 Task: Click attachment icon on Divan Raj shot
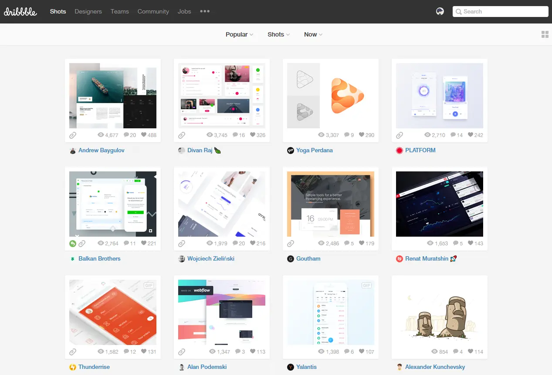(182, 135)
